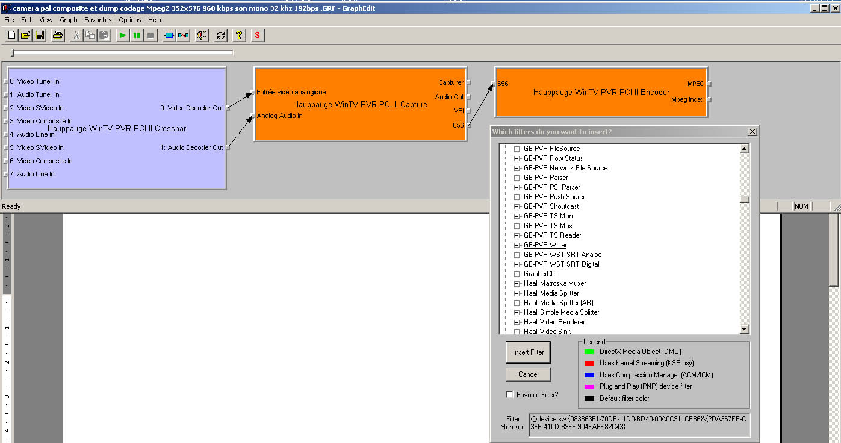Click the Connect to remote graph icon
This screenshot has width=841, height=443.
202,36
